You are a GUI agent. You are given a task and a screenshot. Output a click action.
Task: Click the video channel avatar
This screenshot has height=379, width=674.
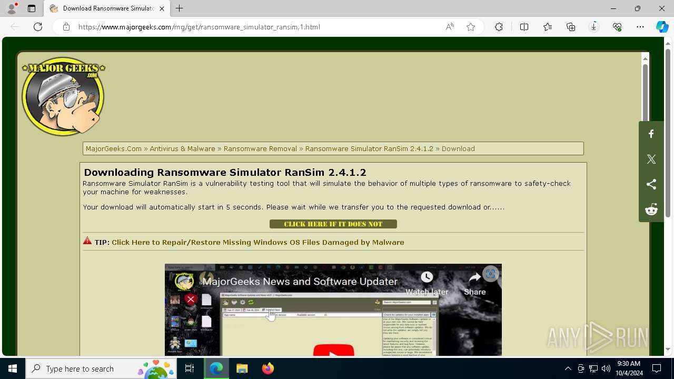(x=185, y=282)
